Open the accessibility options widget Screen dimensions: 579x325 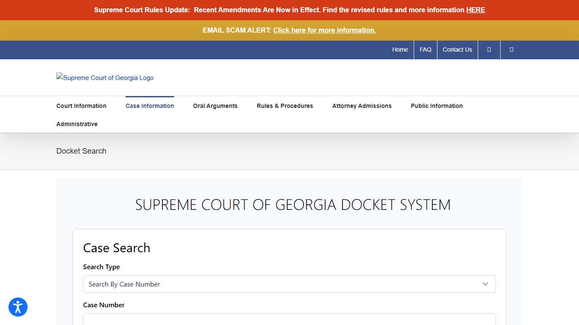coord(18,307)
